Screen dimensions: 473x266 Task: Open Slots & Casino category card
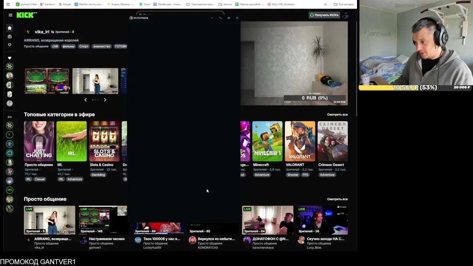104,141
